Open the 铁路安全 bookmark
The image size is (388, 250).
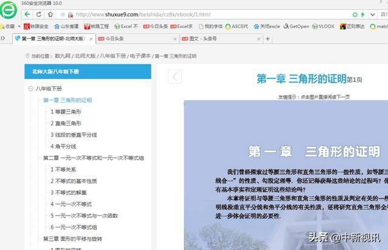tap(36, 26)
